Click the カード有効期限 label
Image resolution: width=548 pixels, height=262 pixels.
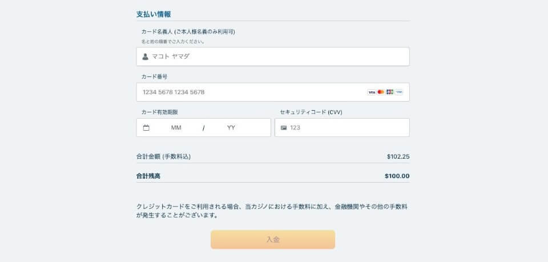coord(160,112)
